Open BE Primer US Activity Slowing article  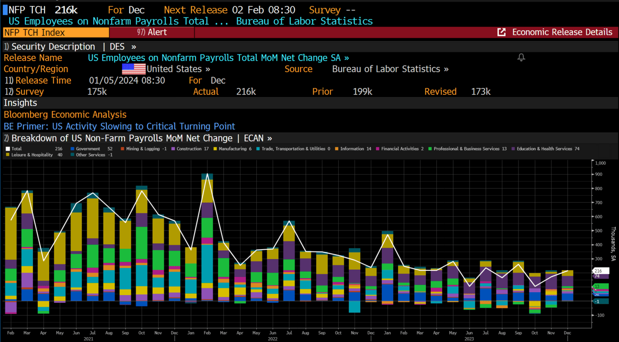(x=119, y=126)
